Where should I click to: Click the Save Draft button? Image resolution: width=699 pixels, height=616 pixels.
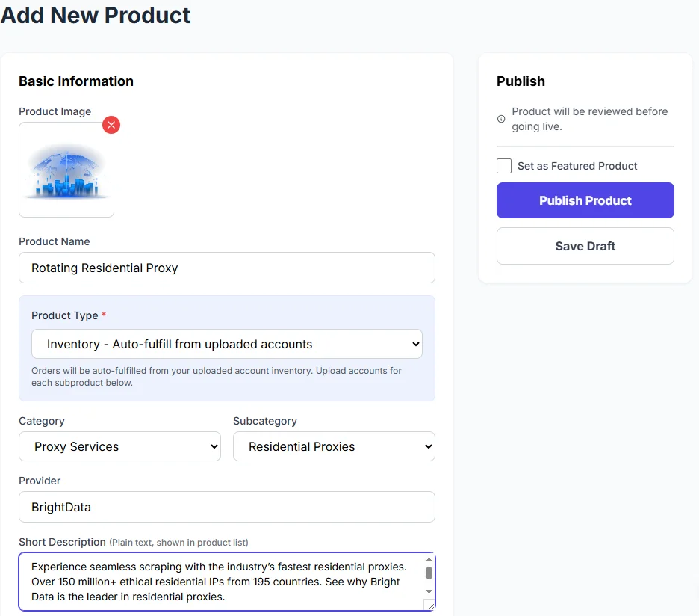[x=585, y=246]
